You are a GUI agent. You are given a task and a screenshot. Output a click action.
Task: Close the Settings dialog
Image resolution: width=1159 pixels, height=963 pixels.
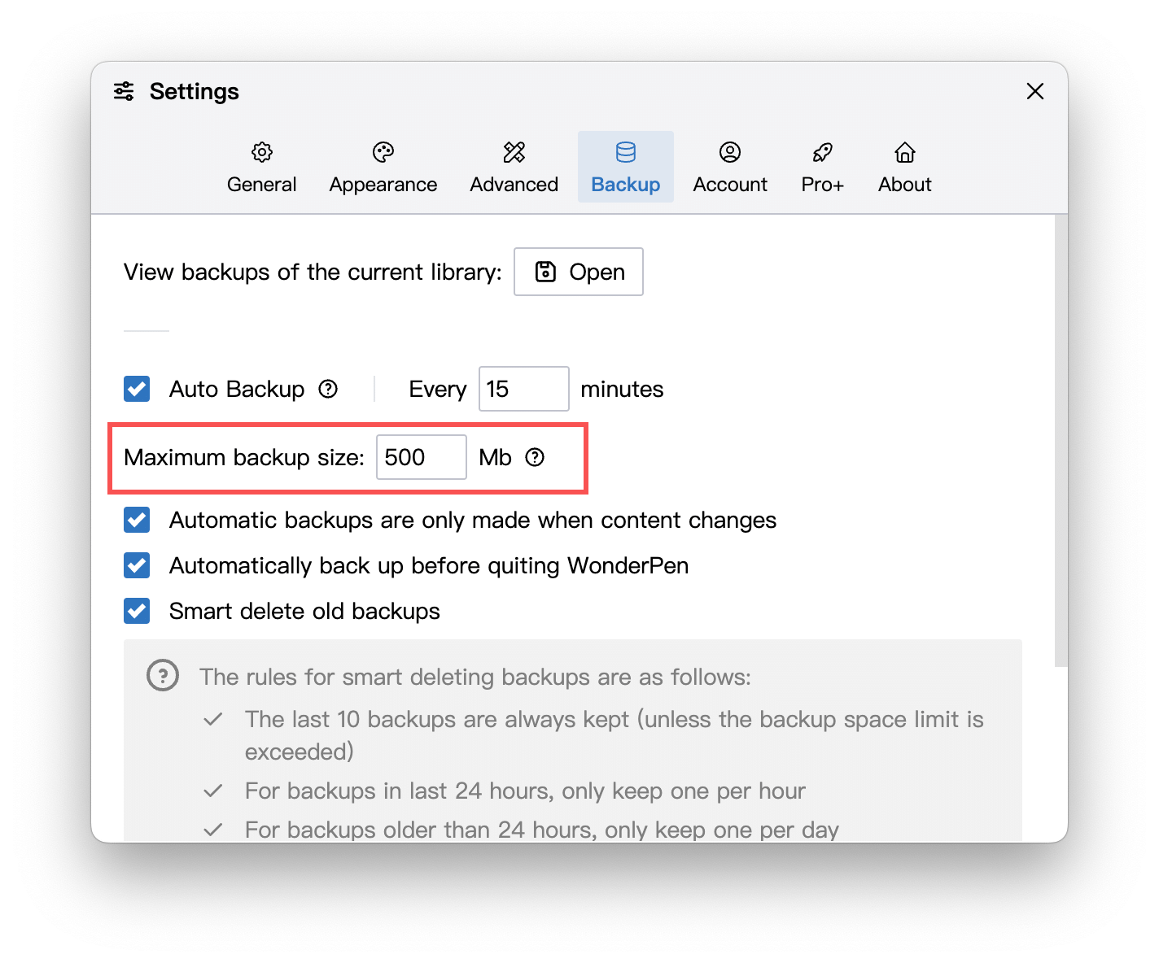(x=1035, y=91)
